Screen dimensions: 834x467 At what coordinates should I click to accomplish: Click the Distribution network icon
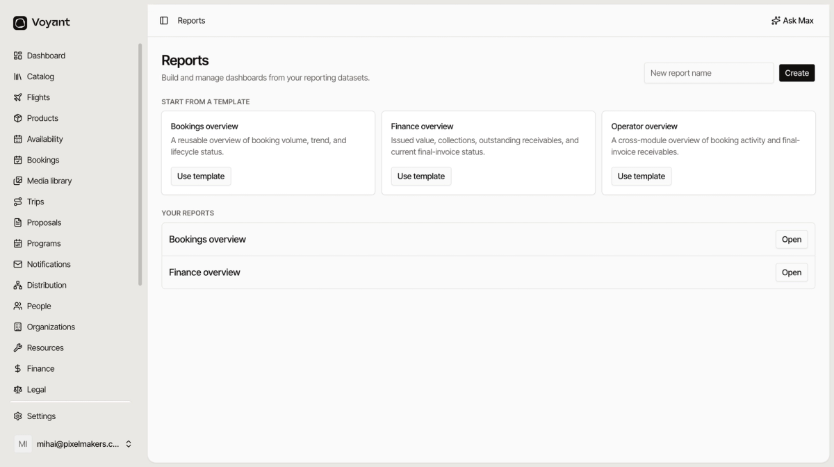click(x=18, y=285)
